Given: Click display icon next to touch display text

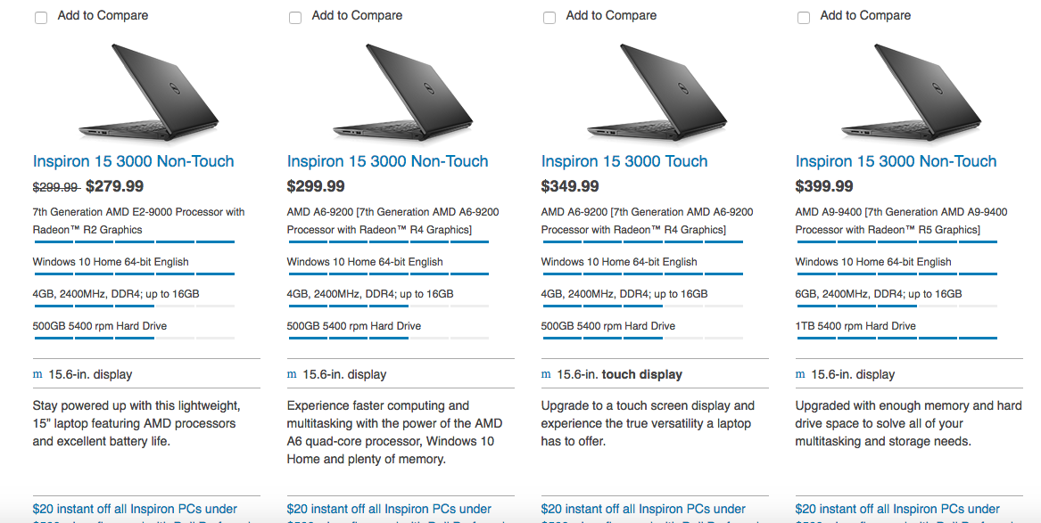Looking at the screenshot, I should click(x=546, y=374).
